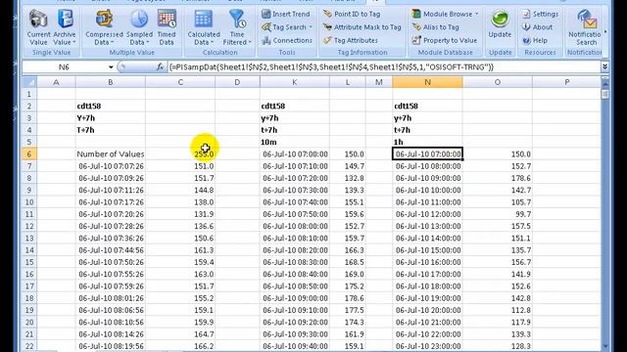
Task: Expand the Tag Search dropdown arrow
Action: [x=311, y=27]
